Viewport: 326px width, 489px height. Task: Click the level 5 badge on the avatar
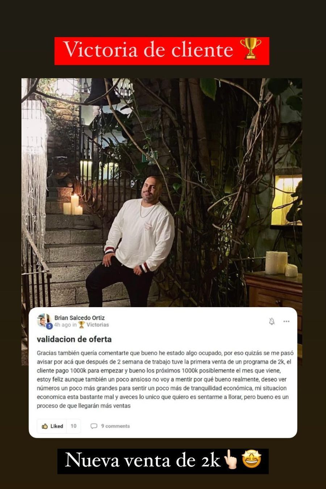coord(50,326)
